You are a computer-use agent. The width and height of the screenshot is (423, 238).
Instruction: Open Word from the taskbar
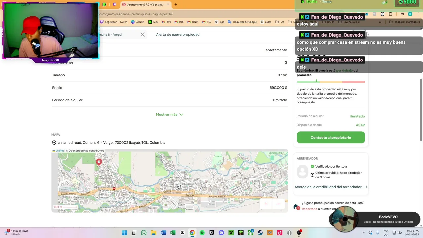(x=163, y=233)
